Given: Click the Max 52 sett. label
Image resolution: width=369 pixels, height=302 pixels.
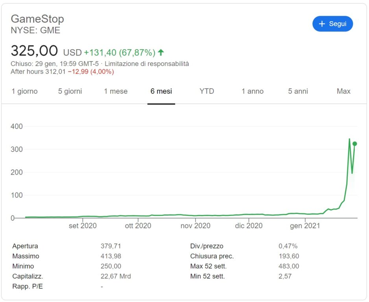Looking at the screenshot, I should coord(208,266).
